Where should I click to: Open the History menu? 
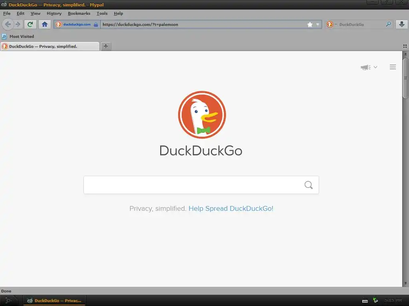54,14
